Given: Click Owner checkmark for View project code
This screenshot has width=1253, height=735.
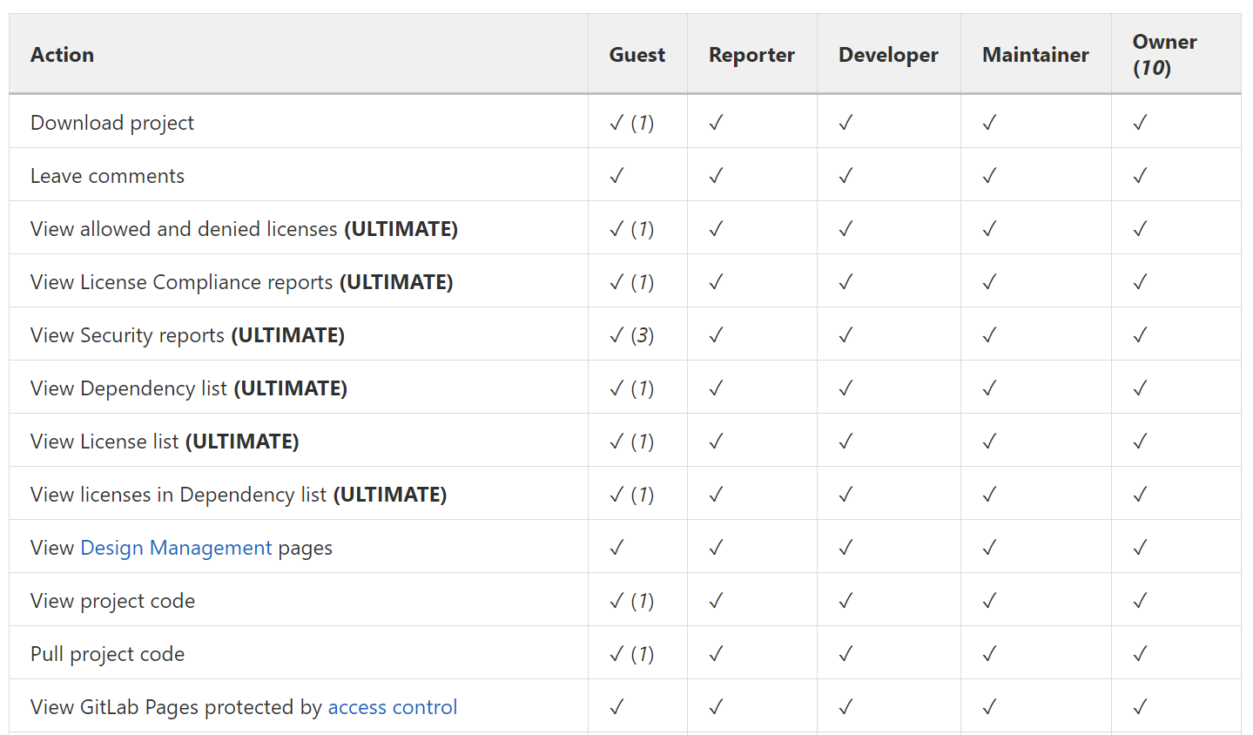Looking at the screenshot, I should pos(1140,601).
